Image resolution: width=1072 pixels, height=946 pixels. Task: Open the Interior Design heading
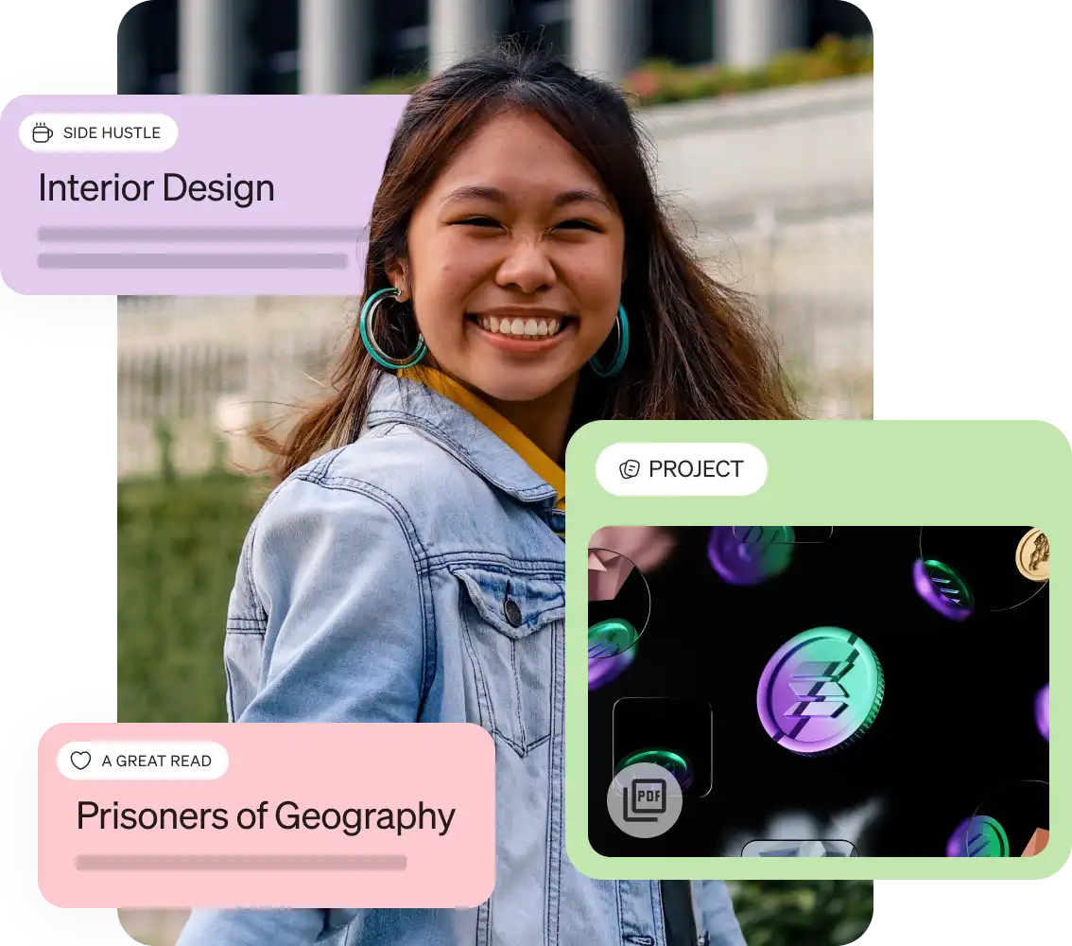[x=157, y=188]
